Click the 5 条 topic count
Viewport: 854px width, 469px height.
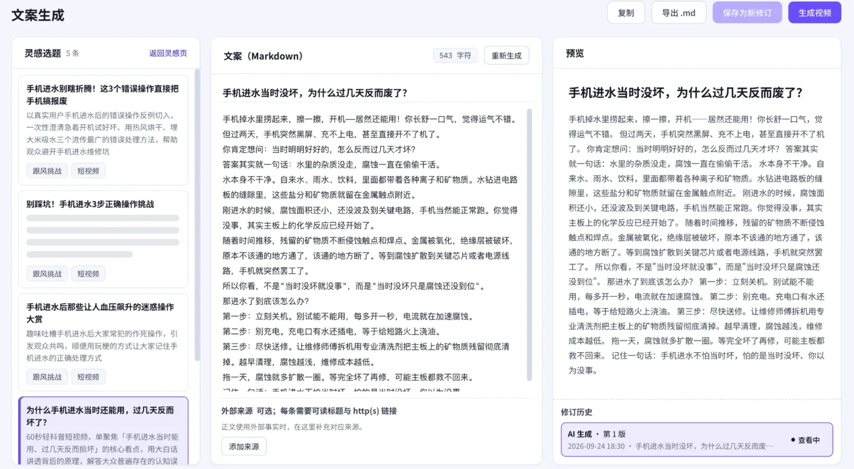(x=73, y=53)
